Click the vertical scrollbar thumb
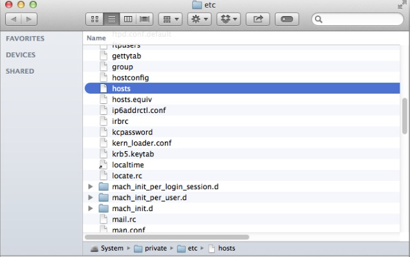 click(405, 116)
